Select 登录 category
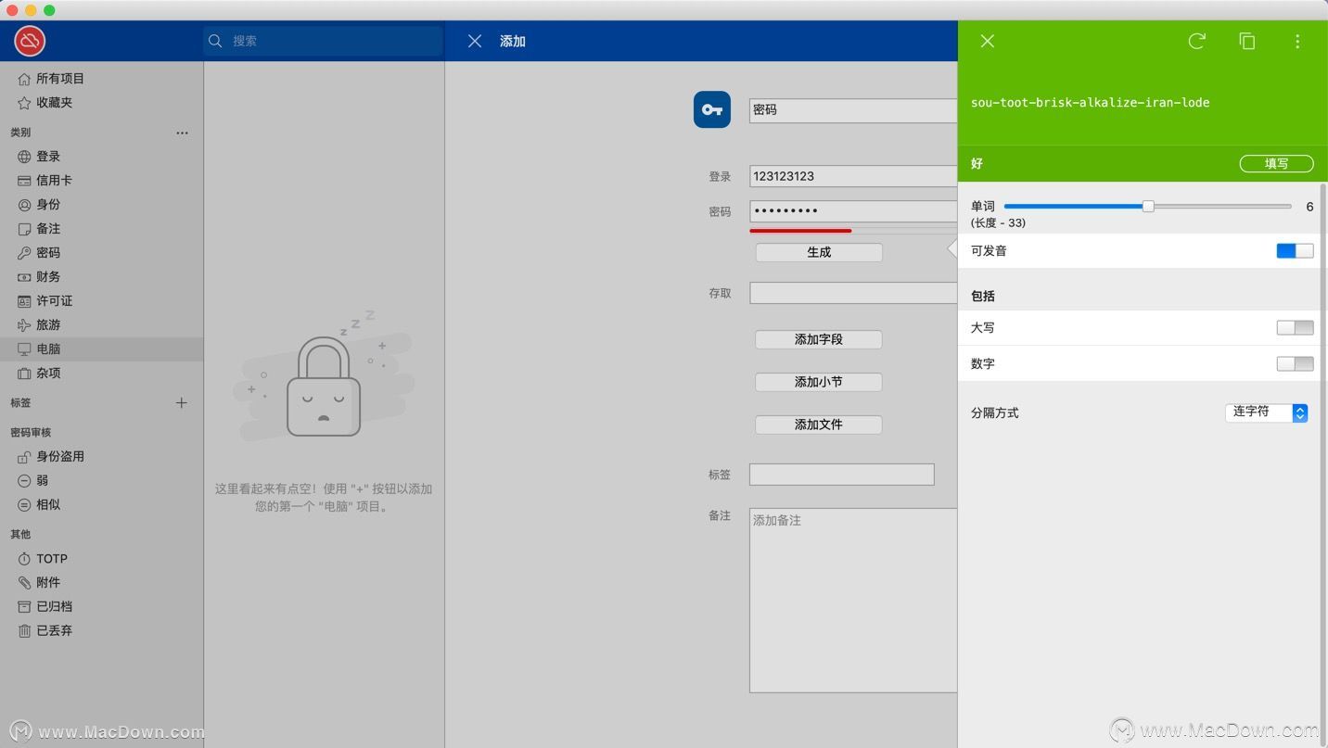The height and width of the screenshot is (748, 1328). (x=101, y=157)
